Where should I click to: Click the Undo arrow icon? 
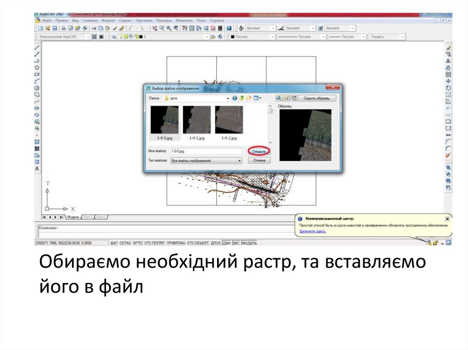pyautogui.click(x=131, y=28)
